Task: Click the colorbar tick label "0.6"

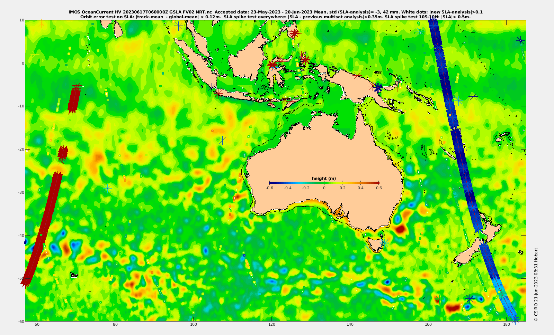Action: [379, 188]
